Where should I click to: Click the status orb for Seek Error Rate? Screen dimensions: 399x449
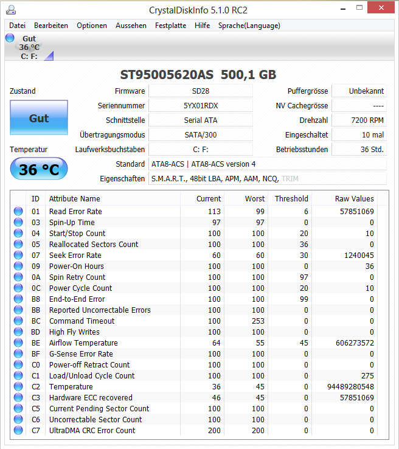pos(18,255)
